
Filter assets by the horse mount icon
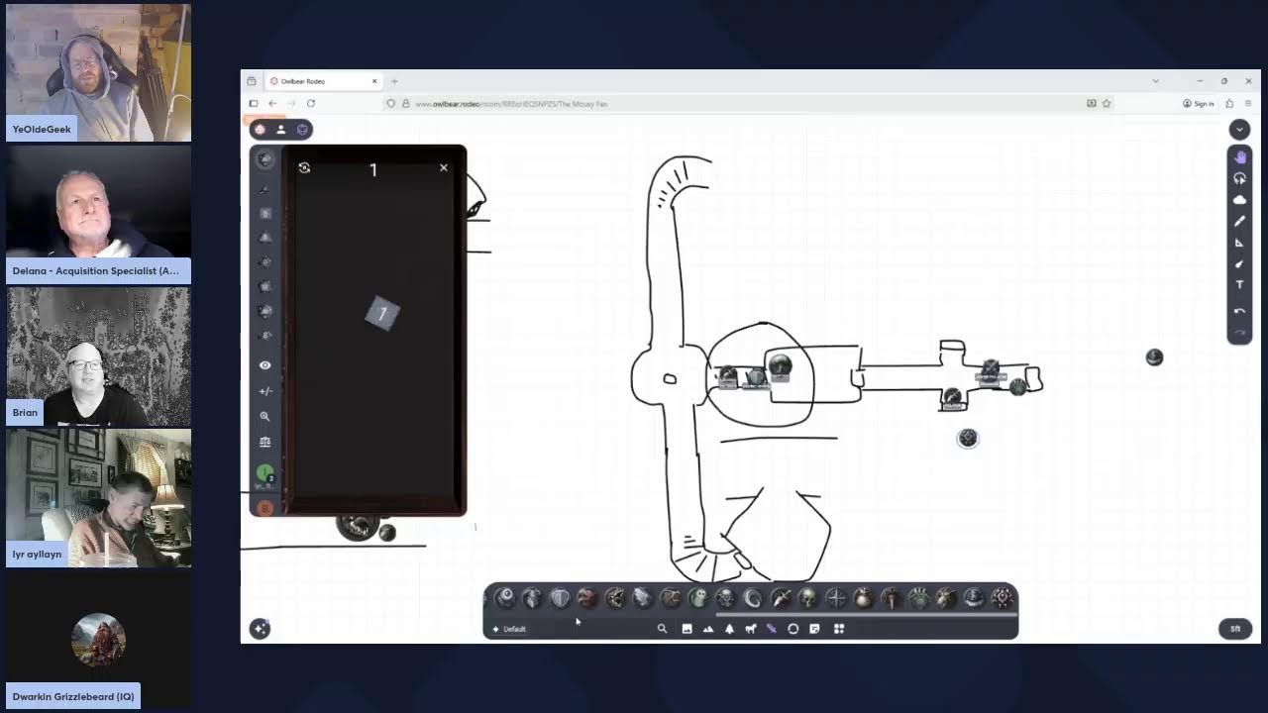tap(751, 629)
